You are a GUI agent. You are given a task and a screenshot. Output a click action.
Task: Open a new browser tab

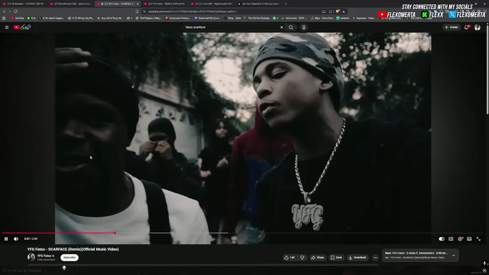point(286,4)
